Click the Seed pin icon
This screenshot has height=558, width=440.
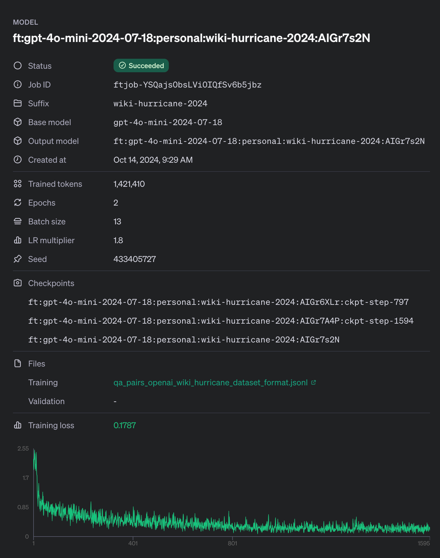[x=18, y=259]
